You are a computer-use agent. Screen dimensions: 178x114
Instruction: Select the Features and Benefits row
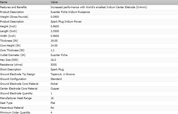[89, 7]
